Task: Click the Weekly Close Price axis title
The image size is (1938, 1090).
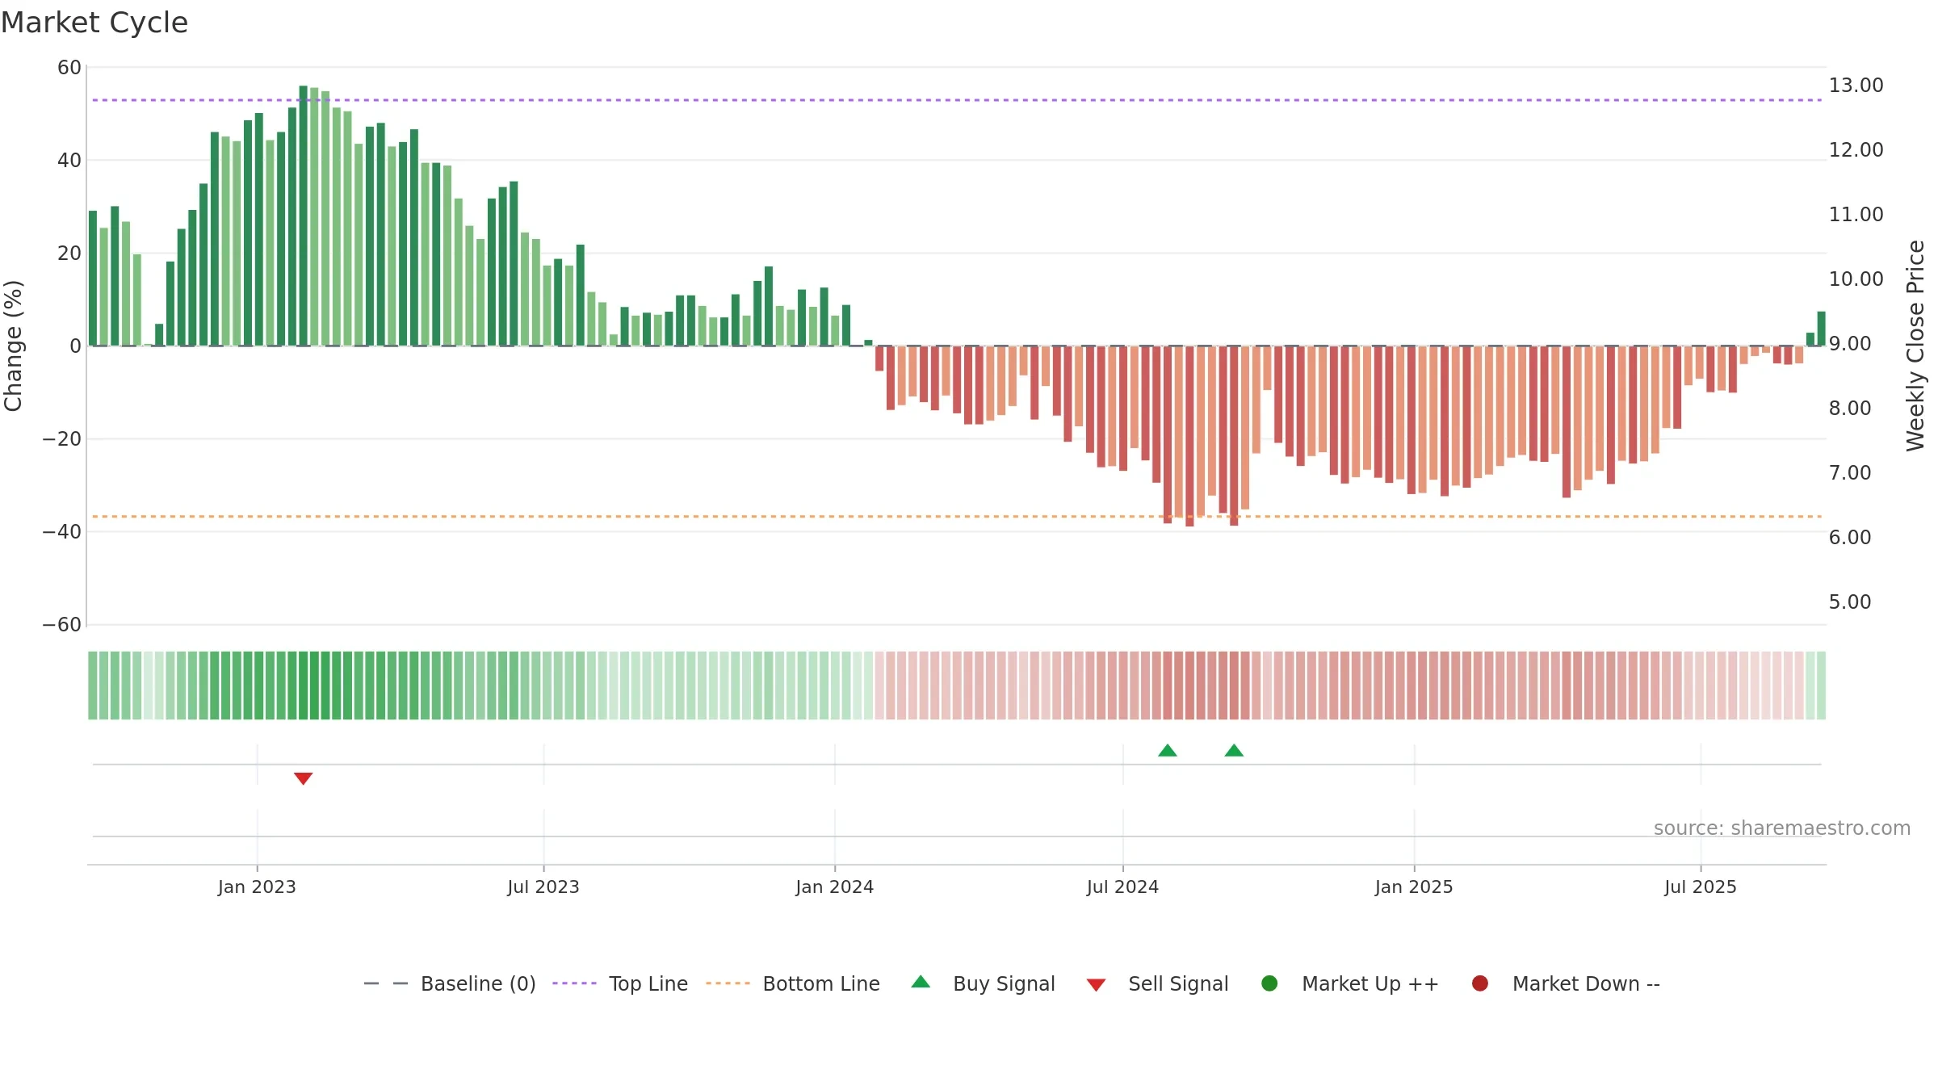Action: (x=1915, y=346)
